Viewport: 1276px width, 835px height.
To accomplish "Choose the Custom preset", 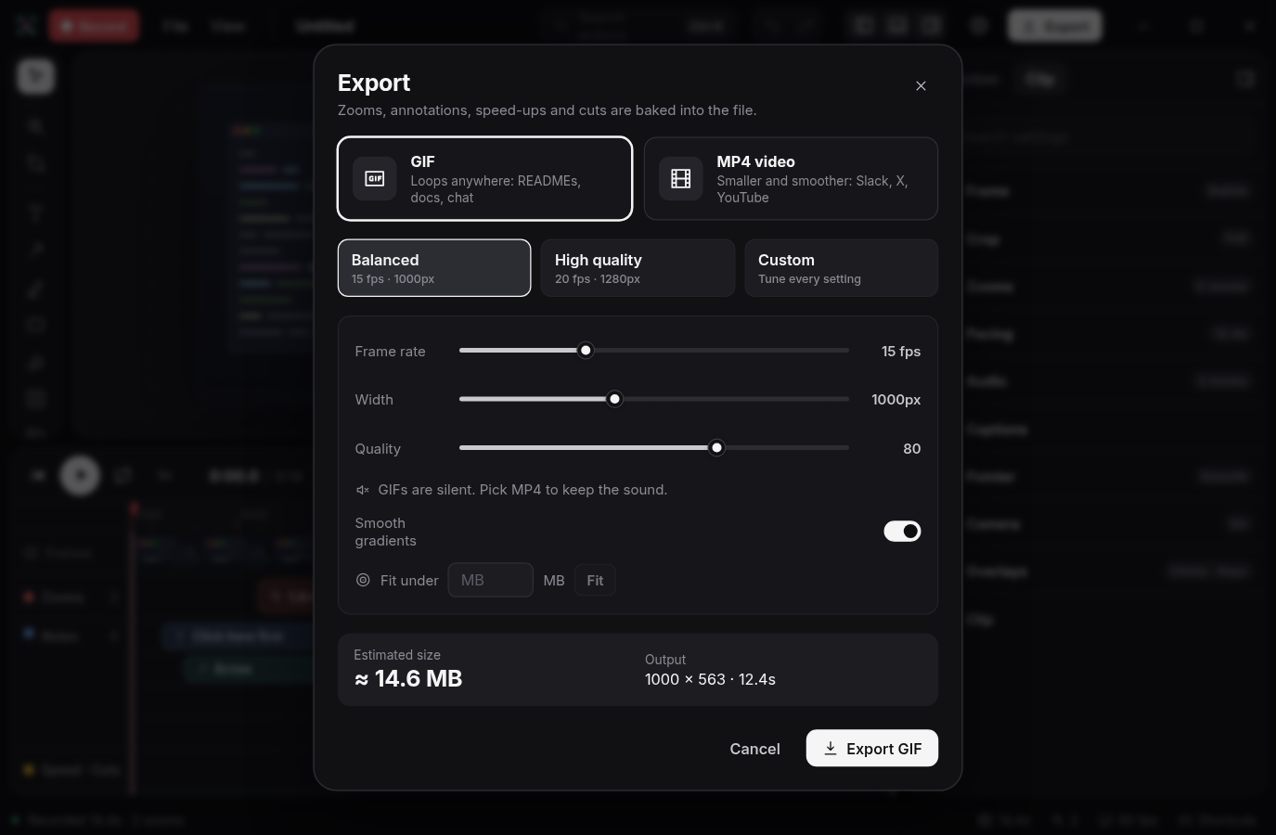I will [x=842, y=268].
